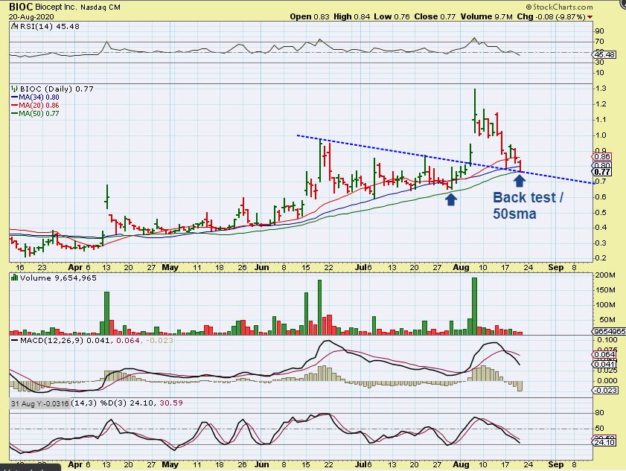Click the May label on bottom date axis

[x=170, y=464]
